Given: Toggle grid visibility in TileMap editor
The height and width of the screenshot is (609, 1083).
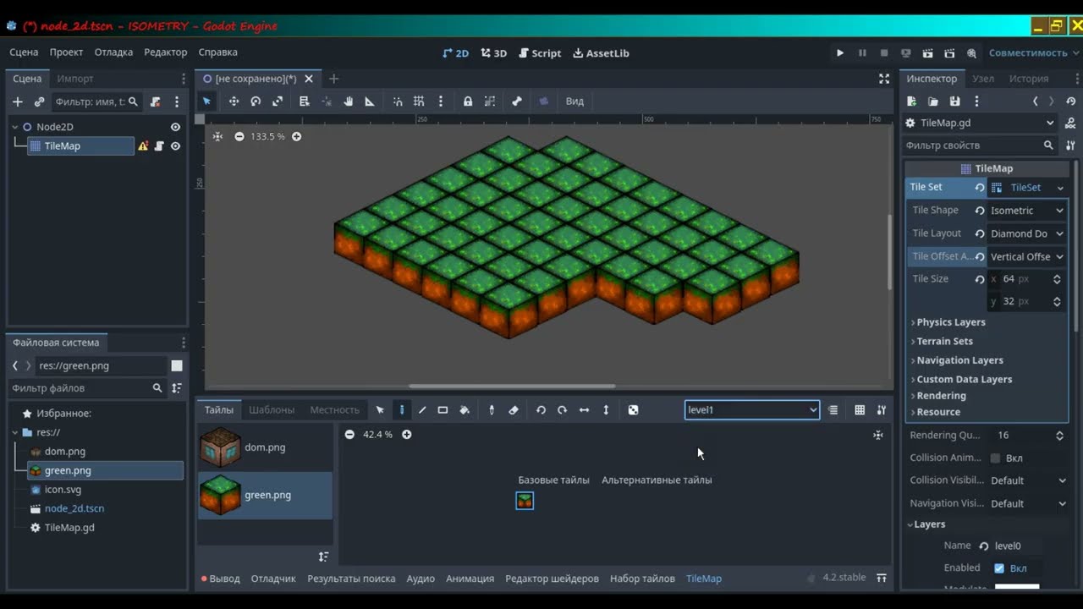Looking at the screenshot, I should coord(860,409).
